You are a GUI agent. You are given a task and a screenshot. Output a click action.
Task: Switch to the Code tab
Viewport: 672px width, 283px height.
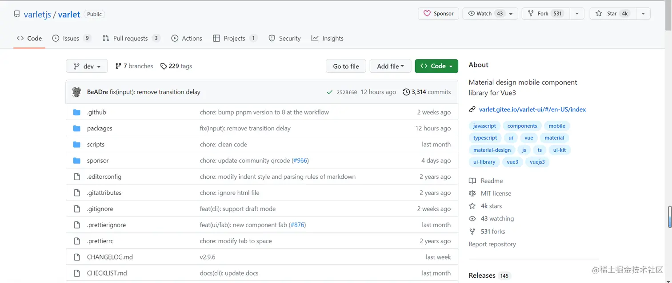[29, 39]
